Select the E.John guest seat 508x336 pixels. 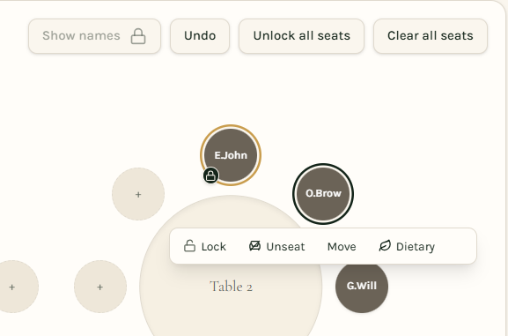click(231, 155)
